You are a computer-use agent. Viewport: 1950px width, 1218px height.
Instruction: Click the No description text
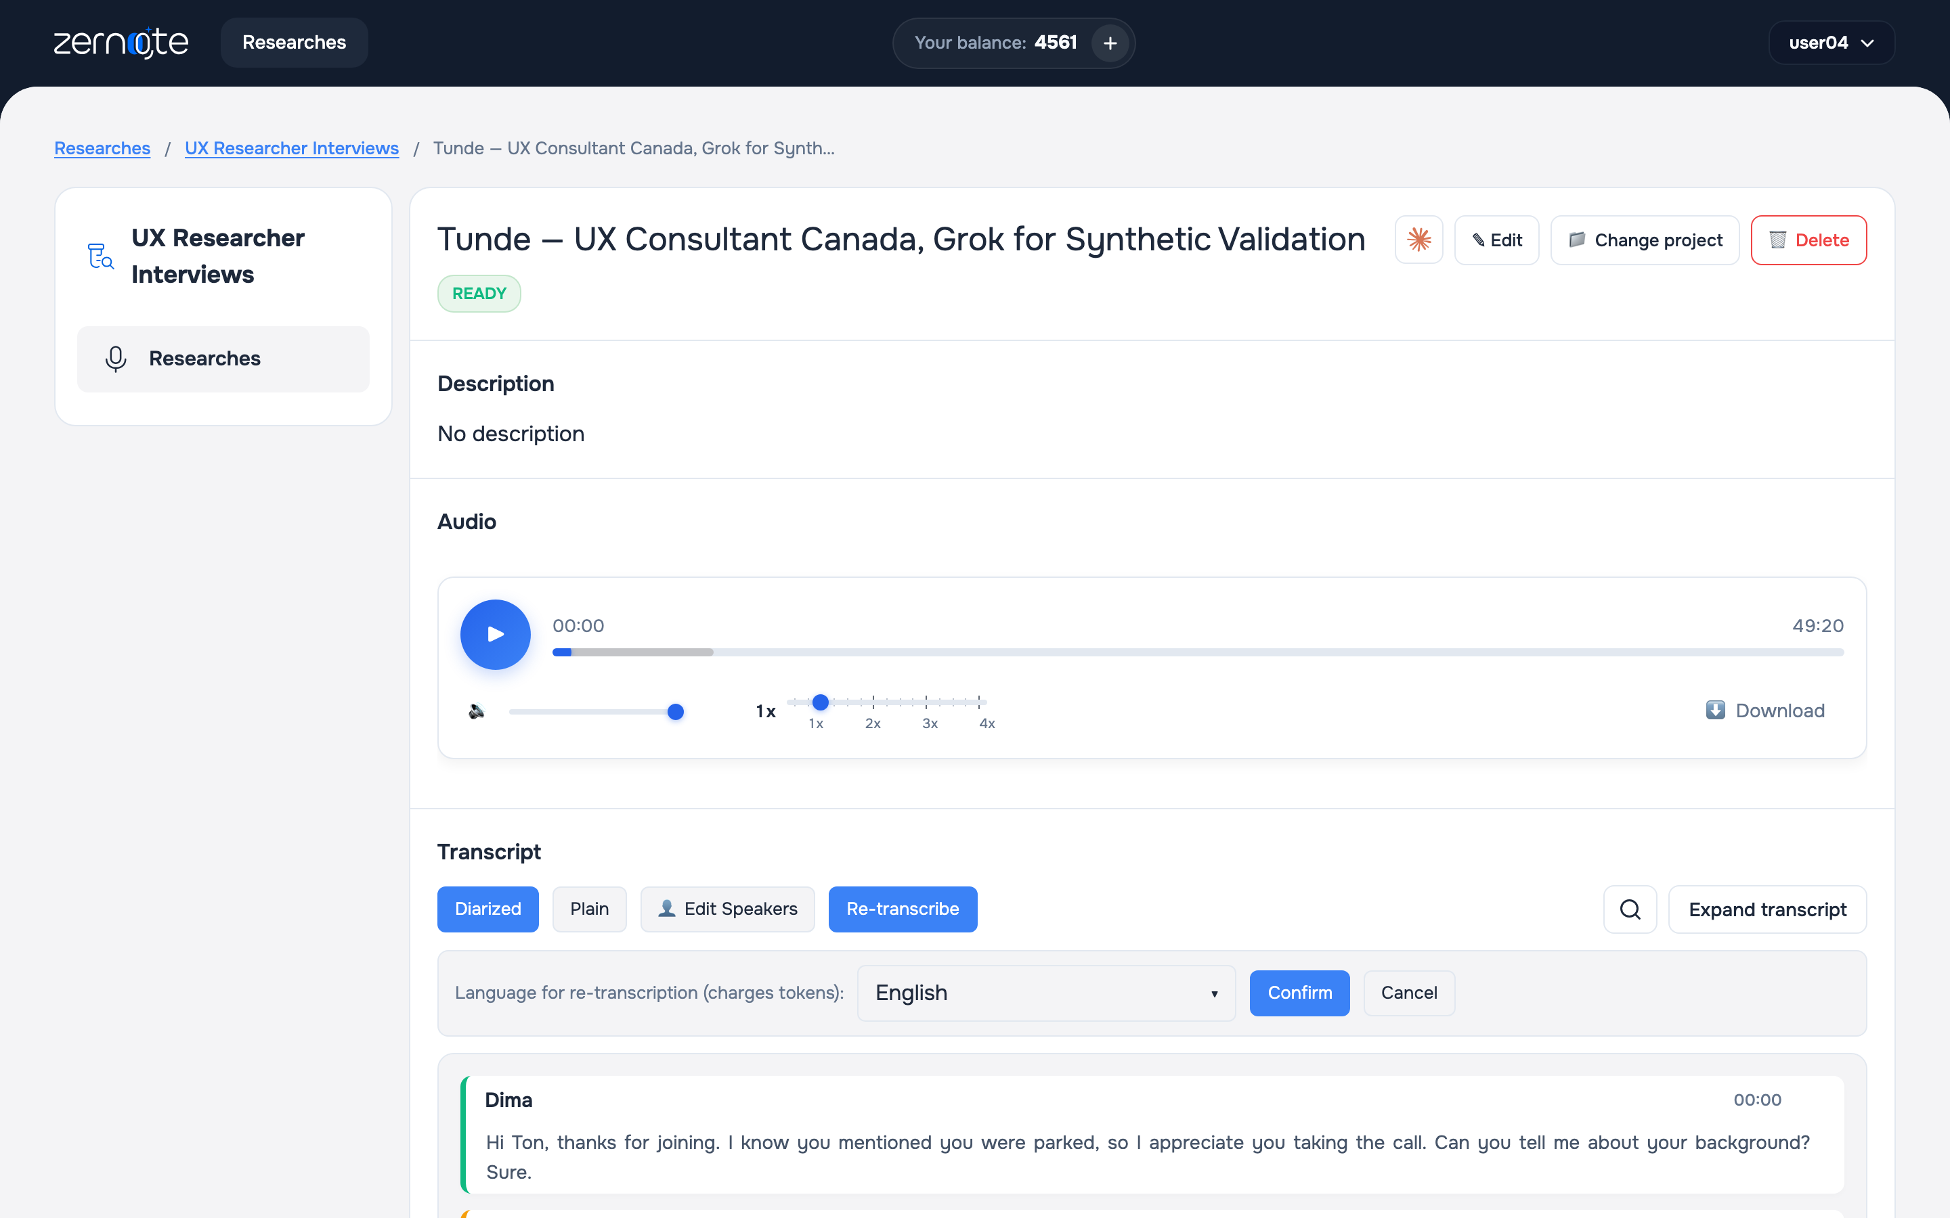[x=511, y=434]
